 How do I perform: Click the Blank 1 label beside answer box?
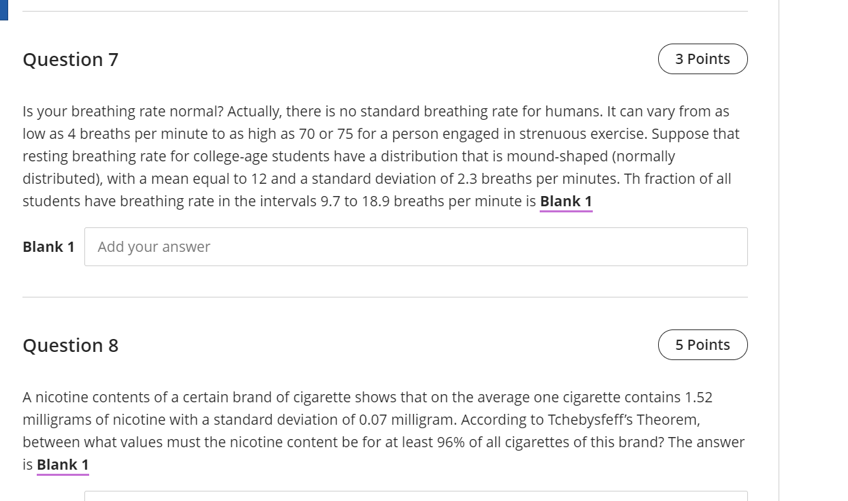coord(48,246)
